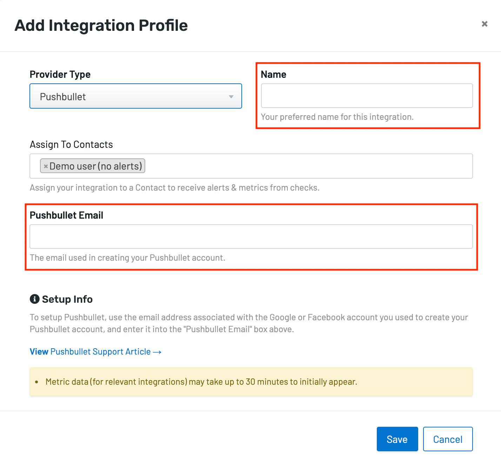
Task: Focus the Pushbullet Email field
Action: [x=251, y=237]
